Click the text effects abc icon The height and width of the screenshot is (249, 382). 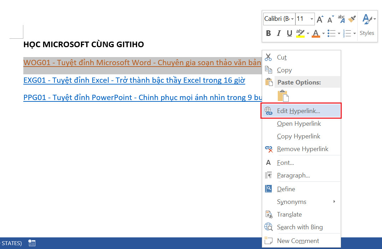tap(341, 19)
